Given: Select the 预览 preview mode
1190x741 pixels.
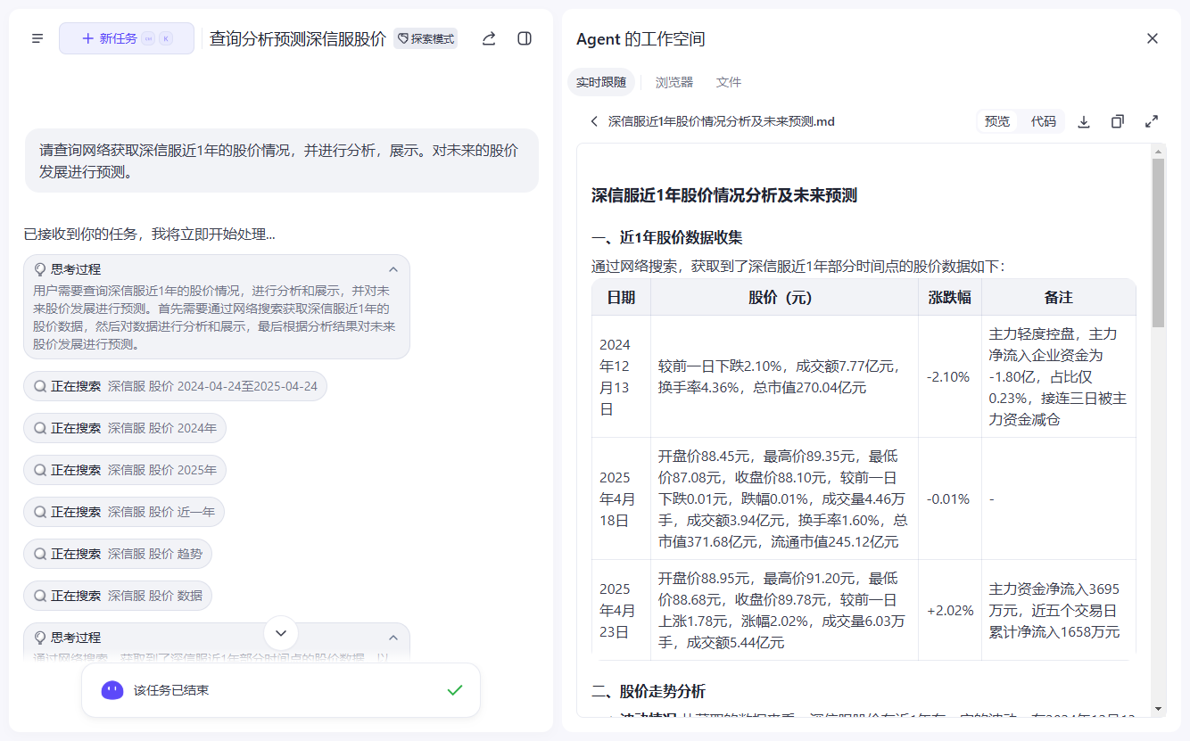Looking at the screenshot, I should (x=997, y=121).
